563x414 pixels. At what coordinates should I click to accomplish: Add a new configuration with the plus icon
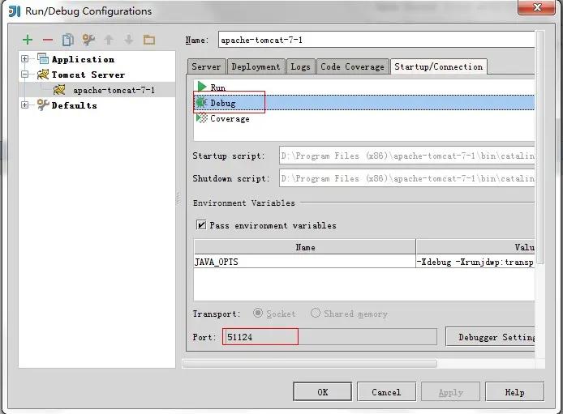point(28,40)
